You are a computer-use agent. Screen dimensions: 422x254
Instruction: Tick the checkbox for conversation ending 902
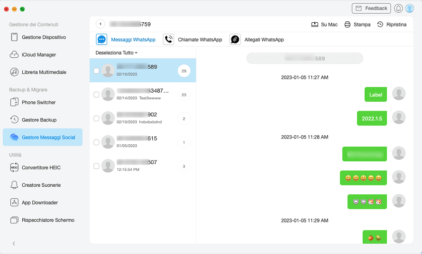(x=96, y=118)
